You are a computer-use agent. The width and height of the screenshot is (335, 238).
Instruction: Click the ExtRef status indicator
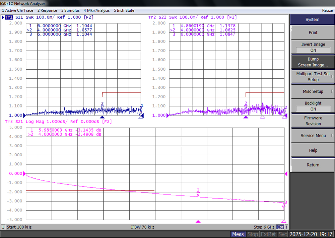268,234
